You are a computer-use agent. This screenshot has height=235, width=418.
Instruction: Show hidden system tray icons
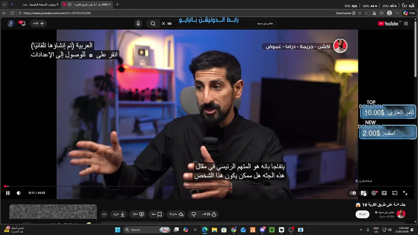pyautogui.click(x=361, y=230)
